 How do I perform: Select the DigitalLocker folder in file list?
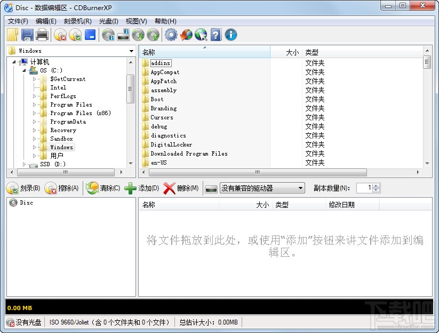pyautogui.click(x=171, y=144)
